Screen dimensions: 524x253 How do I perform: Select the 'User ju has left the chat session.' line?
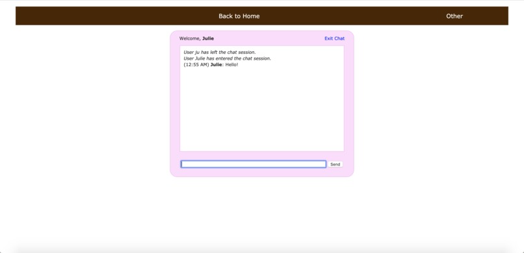[x=220, y=53]
